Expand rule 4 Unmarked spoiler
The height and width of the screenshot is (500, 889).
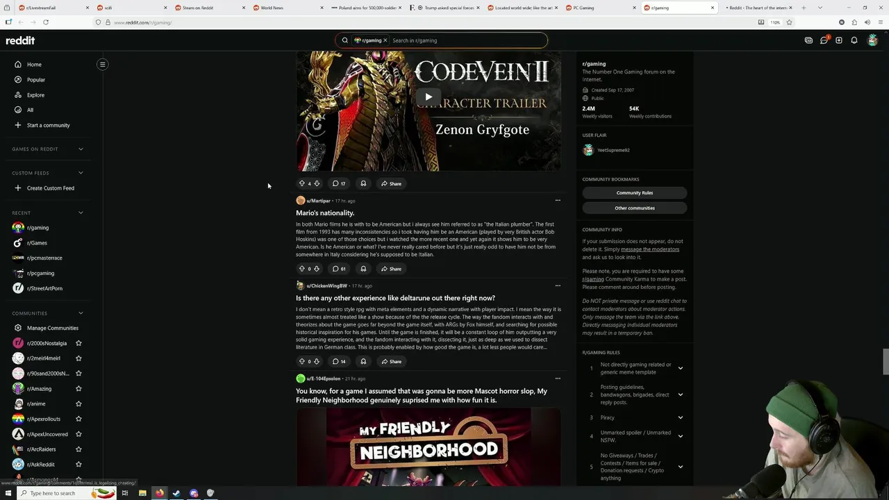[x=680, y=436]
